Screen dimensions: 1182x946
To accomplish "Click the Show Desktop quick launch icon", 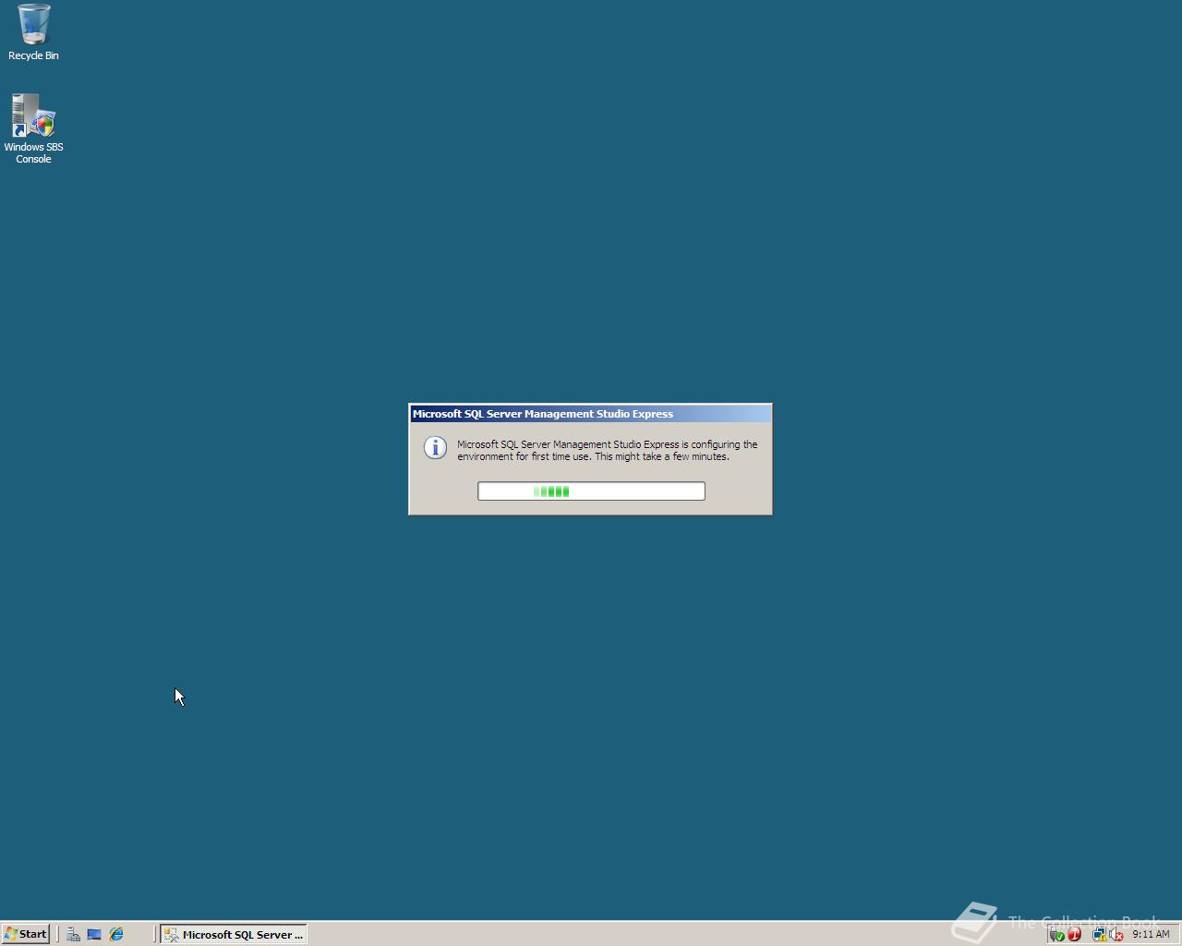I will (94, 934).
